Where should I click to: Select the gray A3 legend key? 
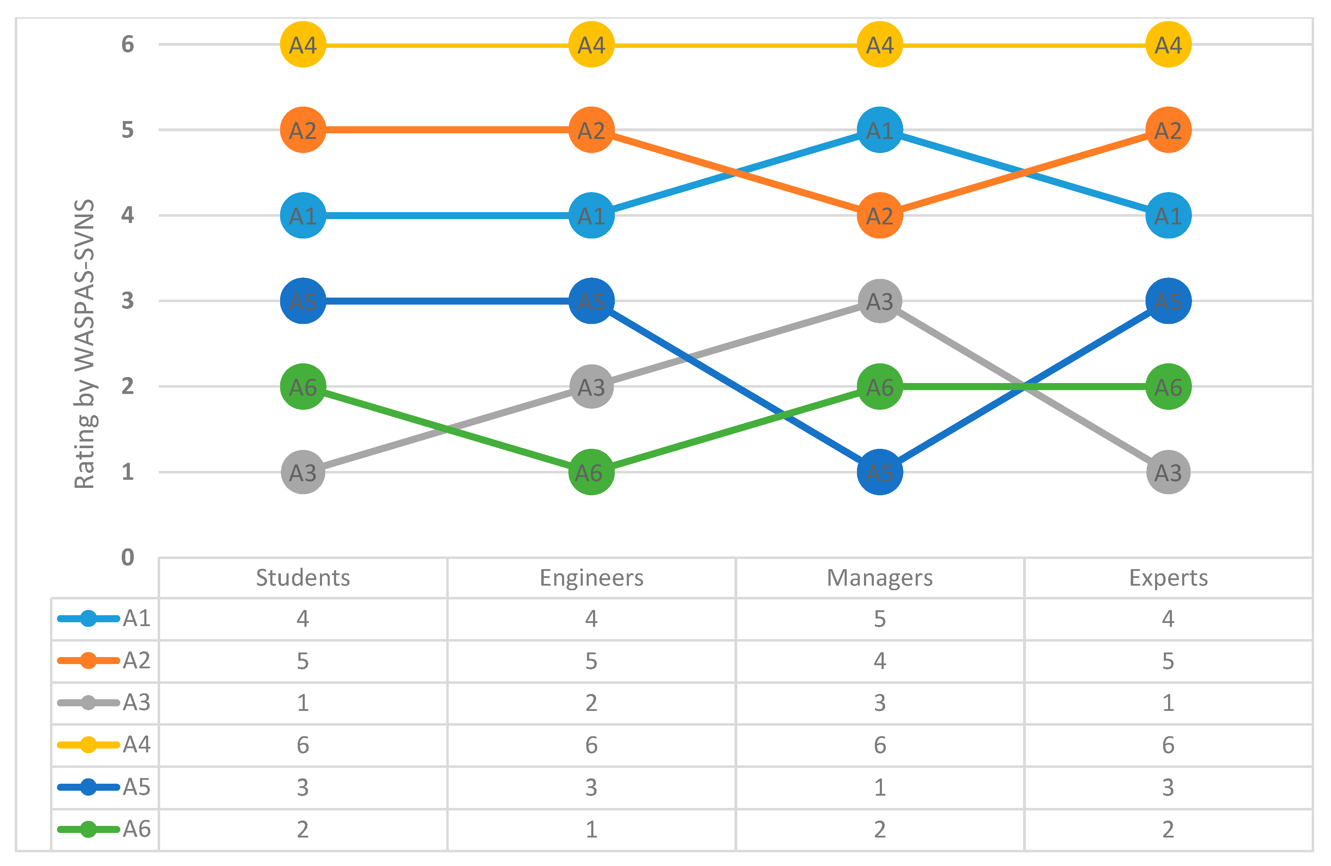point(88,702)
